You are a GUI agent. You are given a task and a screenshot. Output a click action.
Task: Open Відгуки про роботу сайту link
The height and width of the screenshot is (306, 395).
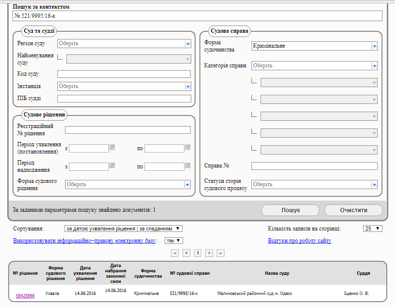tap(299, 241)
